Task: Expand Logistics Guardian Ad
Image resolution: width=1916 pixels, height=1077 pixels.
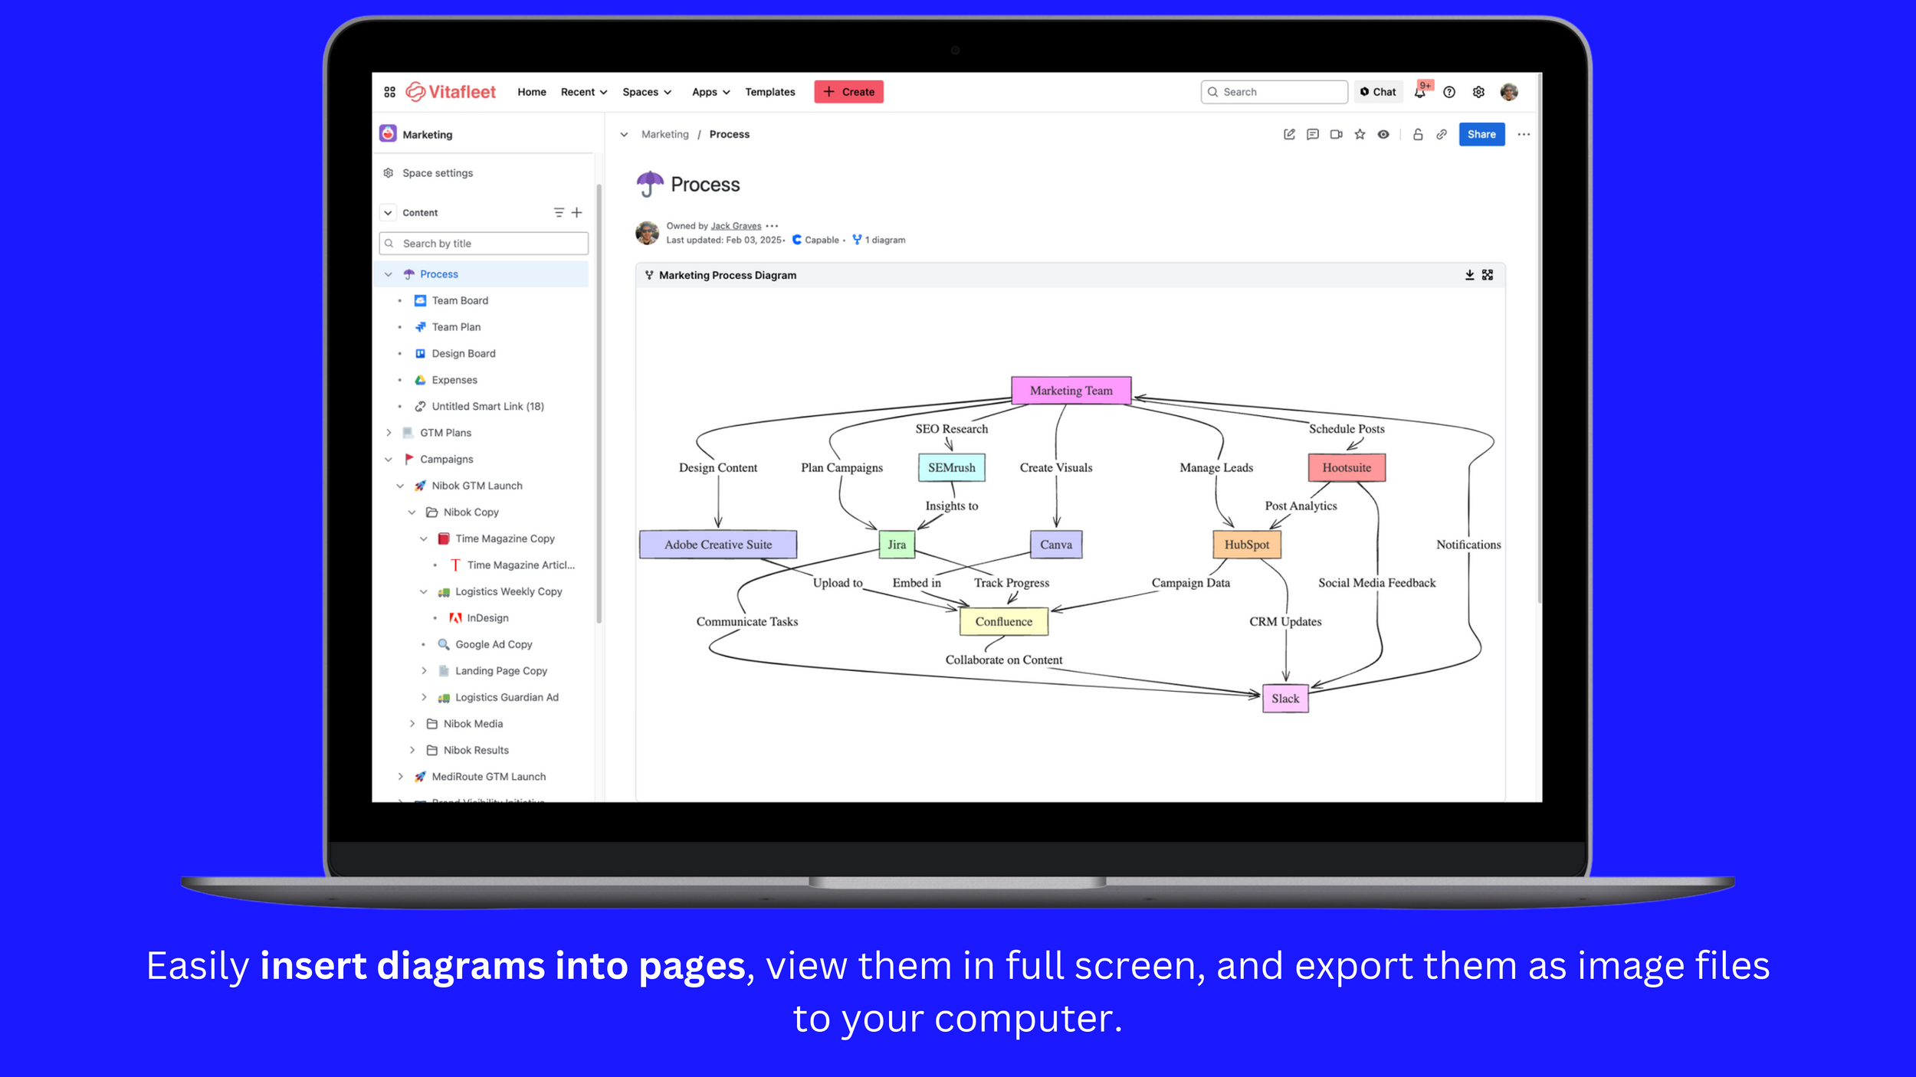Action: coord(424,697)
